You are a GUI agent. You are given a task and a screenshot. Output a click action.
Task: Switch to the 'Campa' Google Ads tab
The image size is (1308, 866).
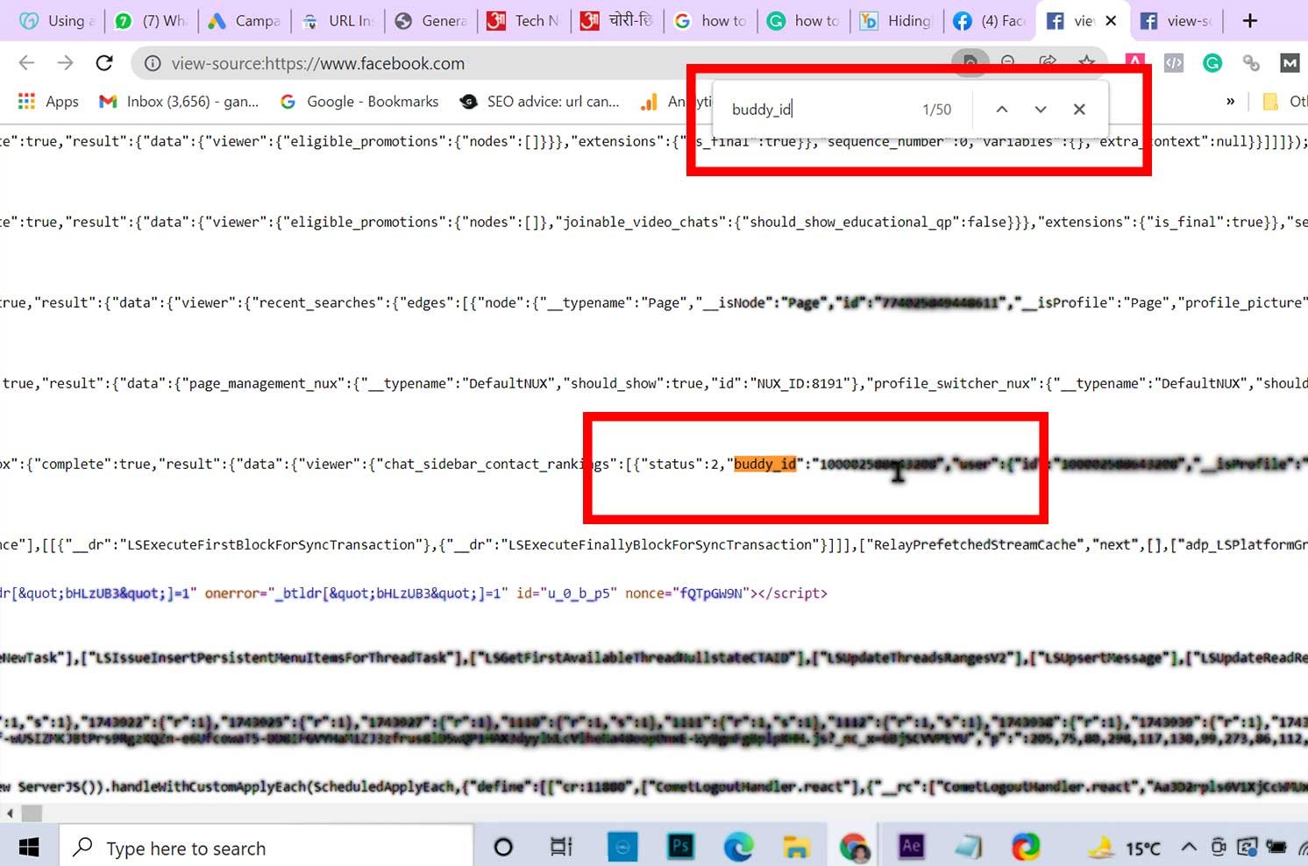[x=245, y=20]
